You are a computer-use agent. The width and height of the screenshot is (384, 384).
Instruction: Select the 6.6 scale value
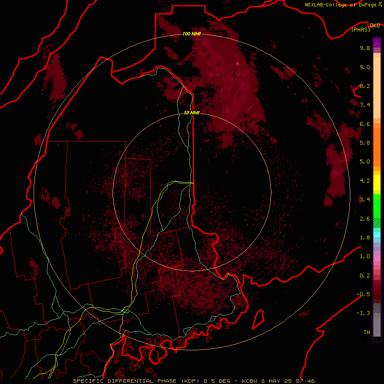[x=365, y=124]
